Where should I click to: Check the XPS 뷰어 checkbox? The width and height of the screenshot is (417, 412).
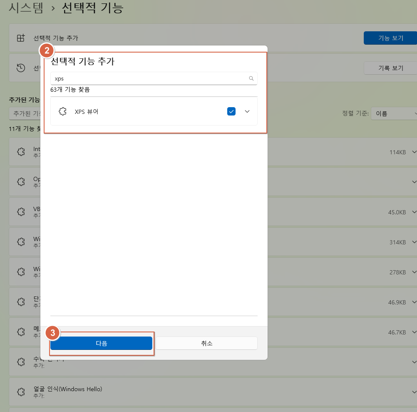click(x=231, y=111)
